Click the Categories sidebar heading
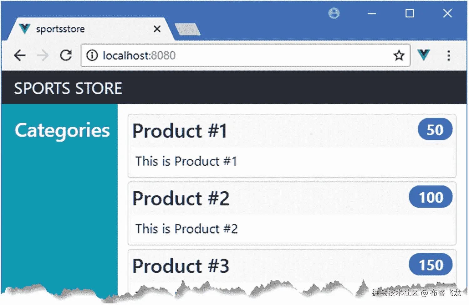Viewport: 469px width, 305px height. click(62, 130)
